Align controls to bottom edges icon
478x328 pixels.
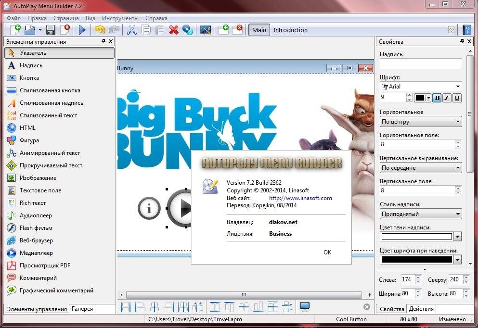coord(258,307)
